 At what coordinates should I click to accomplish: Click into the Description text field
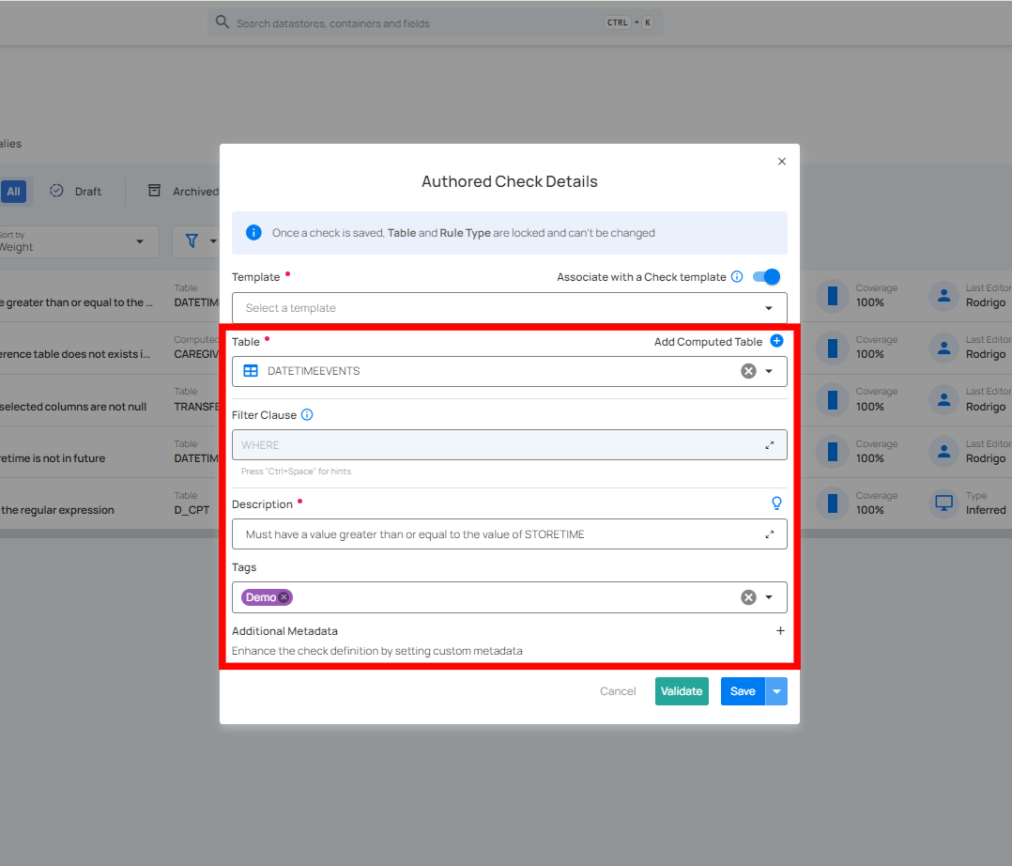click(x=509, y=534)
